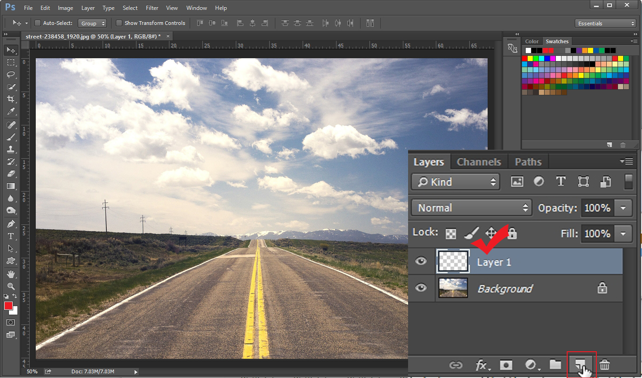Open the Opacity slider arrow
The width and height of the screenshot is (642, 378).
[623, 208]
